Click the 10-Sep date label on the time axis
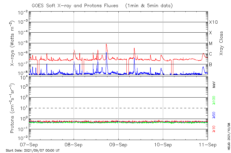231x153 pixels. pyautogui.click(x=163, y=144)
